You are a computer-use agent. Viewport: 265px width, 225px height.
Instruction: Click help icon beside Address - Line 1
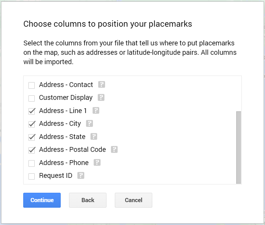coord(96,111)
